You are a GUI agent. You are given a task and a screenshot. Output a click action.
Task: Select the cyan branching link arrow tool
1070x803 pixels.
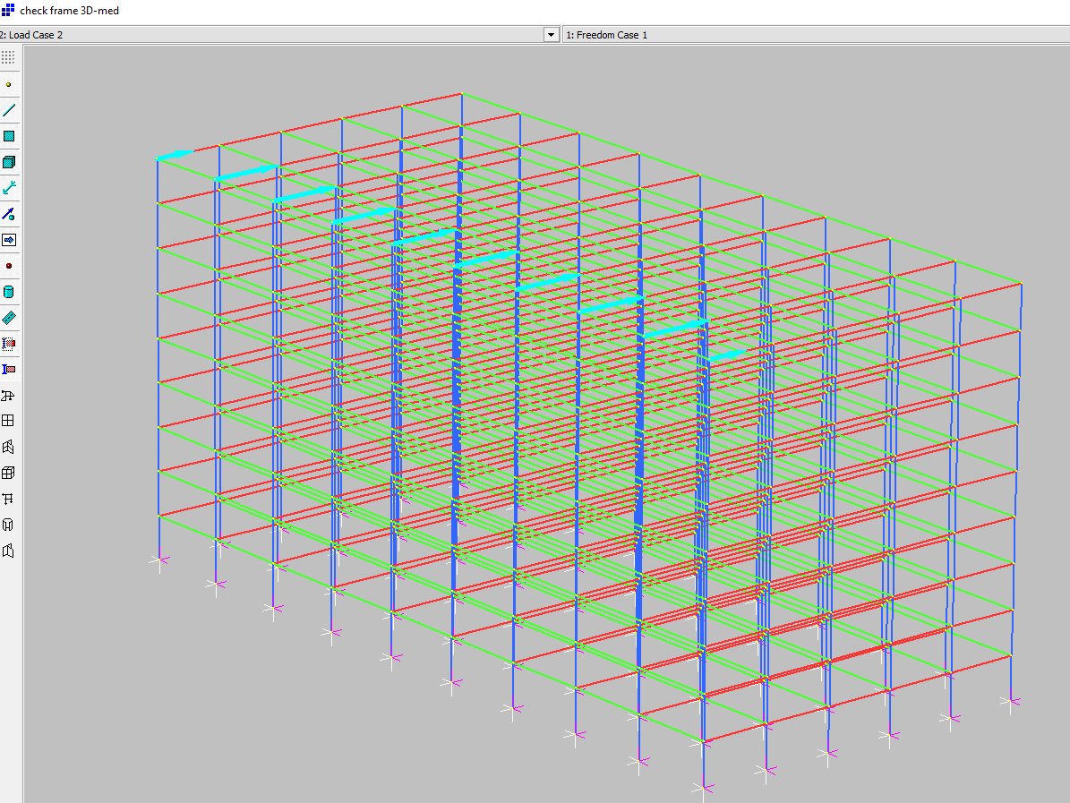click(x=9, y=188)
